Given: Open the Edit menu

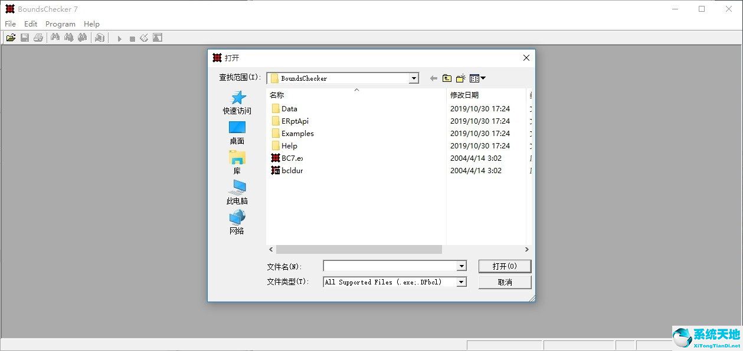Looking at the screenshot, I should 31,24.
